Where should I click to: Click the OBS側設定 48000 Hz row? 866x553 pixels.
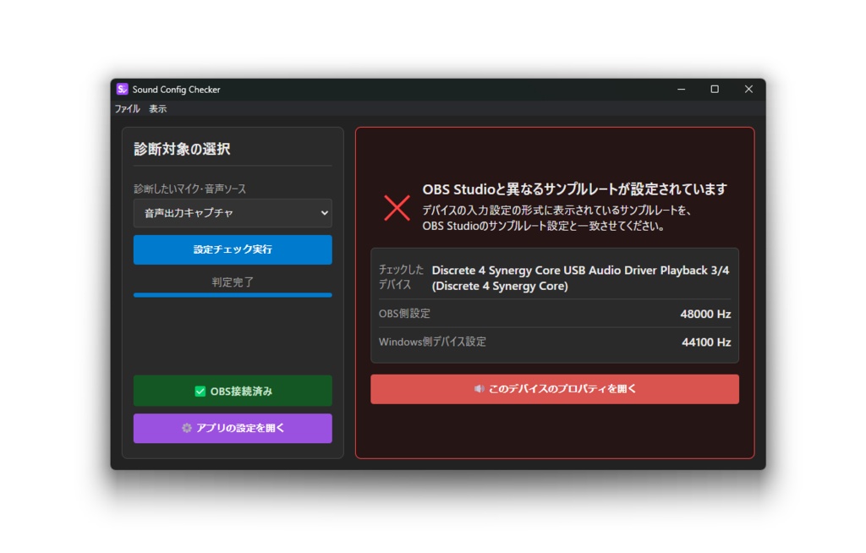coord(555,313)
